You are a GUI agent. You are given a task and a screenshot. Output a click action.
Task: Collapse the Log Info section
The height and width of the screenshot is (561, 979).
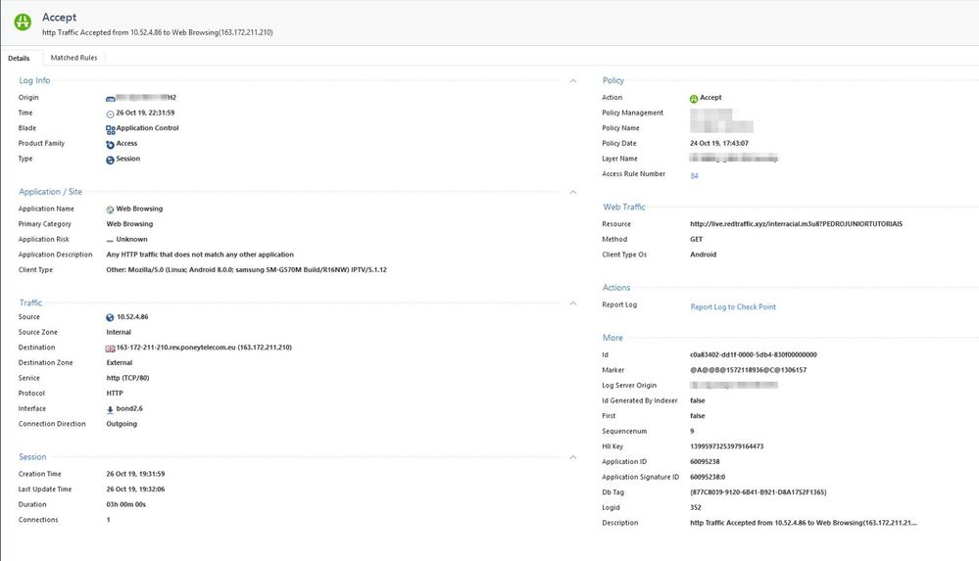point(573,80)
